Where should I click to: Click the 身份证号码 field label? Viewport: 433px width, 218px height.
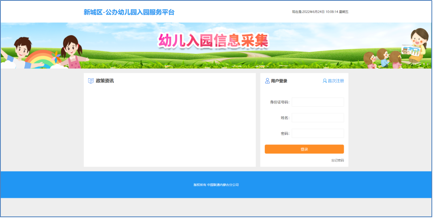pos(280,102)
